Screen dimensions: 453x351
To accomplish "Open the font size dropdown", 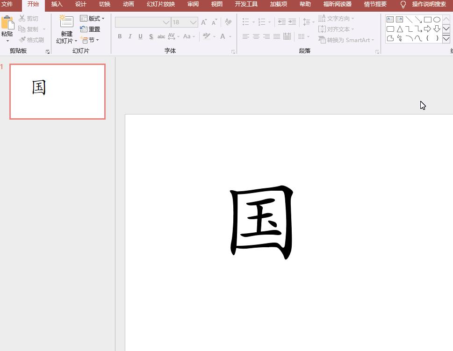I will [x=193, y=22].
